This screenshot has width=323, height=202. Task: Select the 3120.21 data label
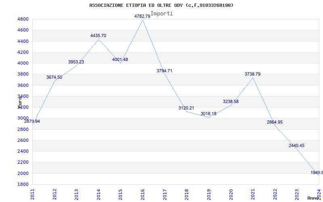pos(186,108)
